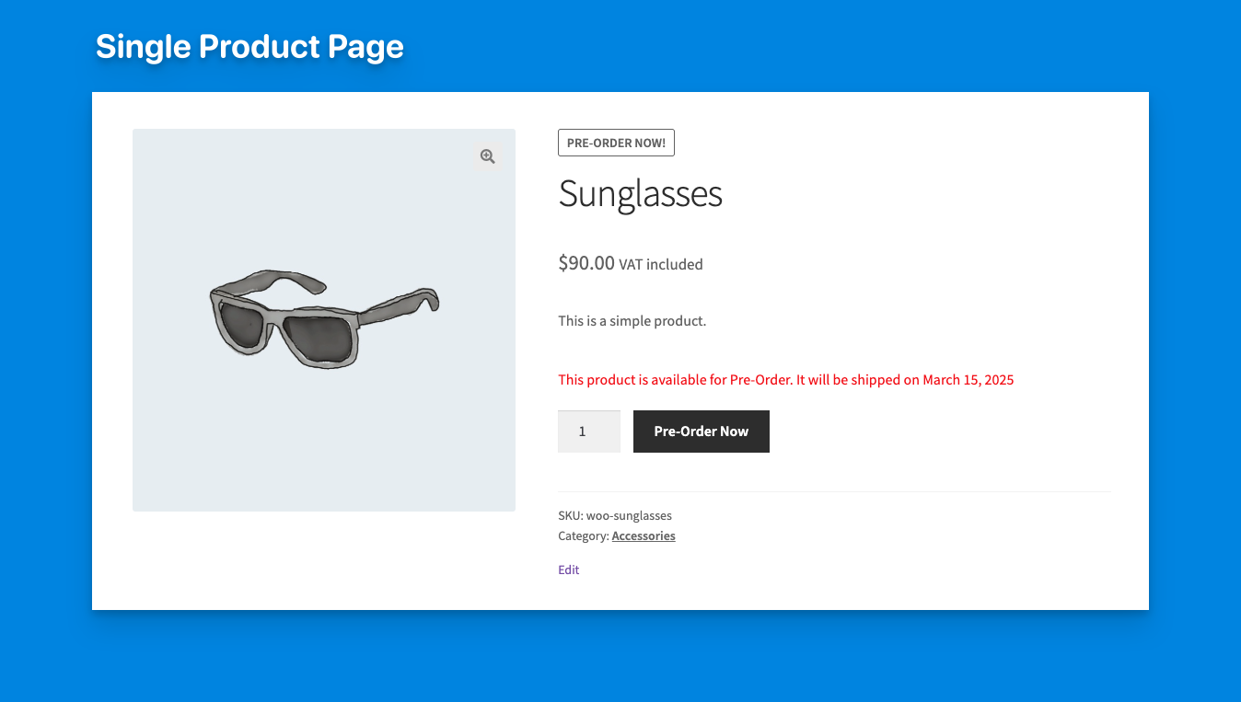Viewport: 1241px width, 702px height.
Task: Click the "Category:" label text
Action: (583, 536)
